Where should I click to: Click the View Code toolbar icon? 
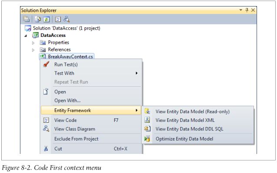(58, 19)
